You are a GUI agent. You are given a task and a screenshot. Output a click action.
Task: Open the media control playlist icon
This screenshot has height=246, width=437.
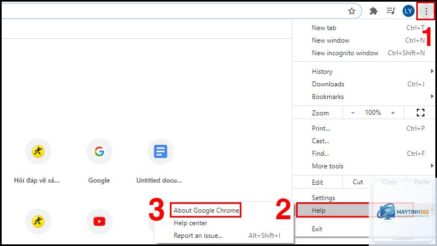click(x=391, y=11)
